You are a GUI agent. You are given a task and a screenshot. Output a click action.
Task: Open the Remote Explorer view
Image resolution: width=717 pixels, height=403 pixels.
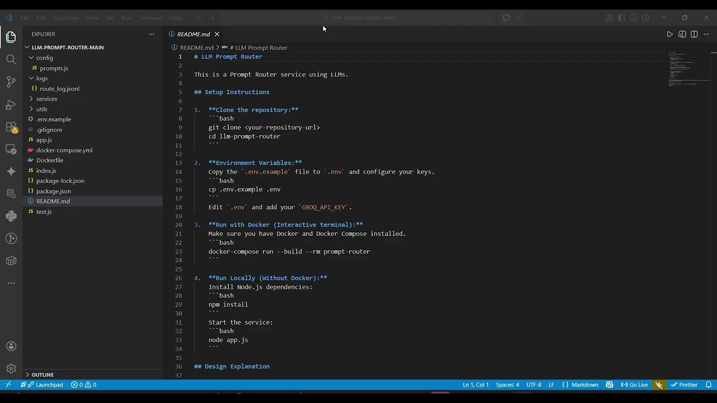[x=11, y=149]
